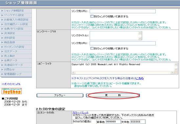Open the オンラインマニュアル link

[x=11, y=84]
